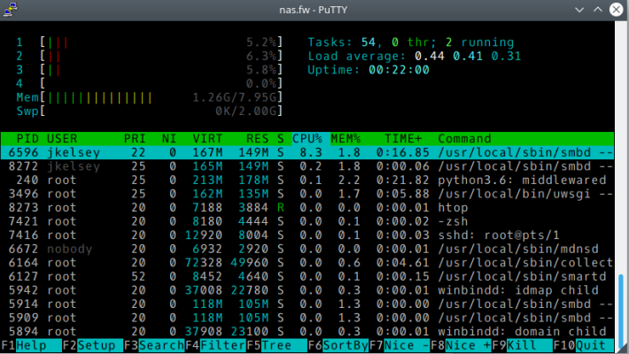Open F2 Setup in htop
Screen dimensions: 629x354
(93, 345)
